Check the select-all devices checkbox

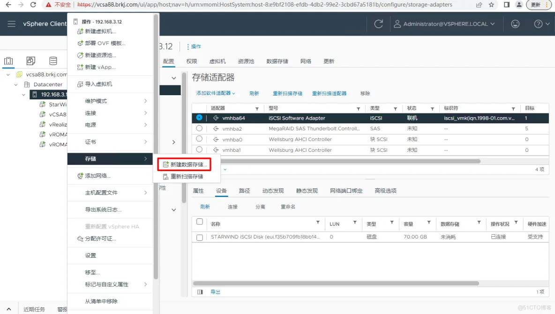[200, 222]
